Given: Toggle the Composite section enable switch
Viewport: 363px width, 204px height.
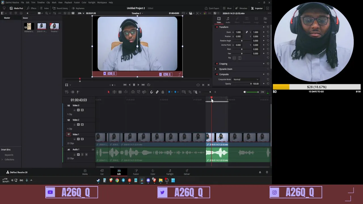Looking at the screenshot, I should 217,75.
